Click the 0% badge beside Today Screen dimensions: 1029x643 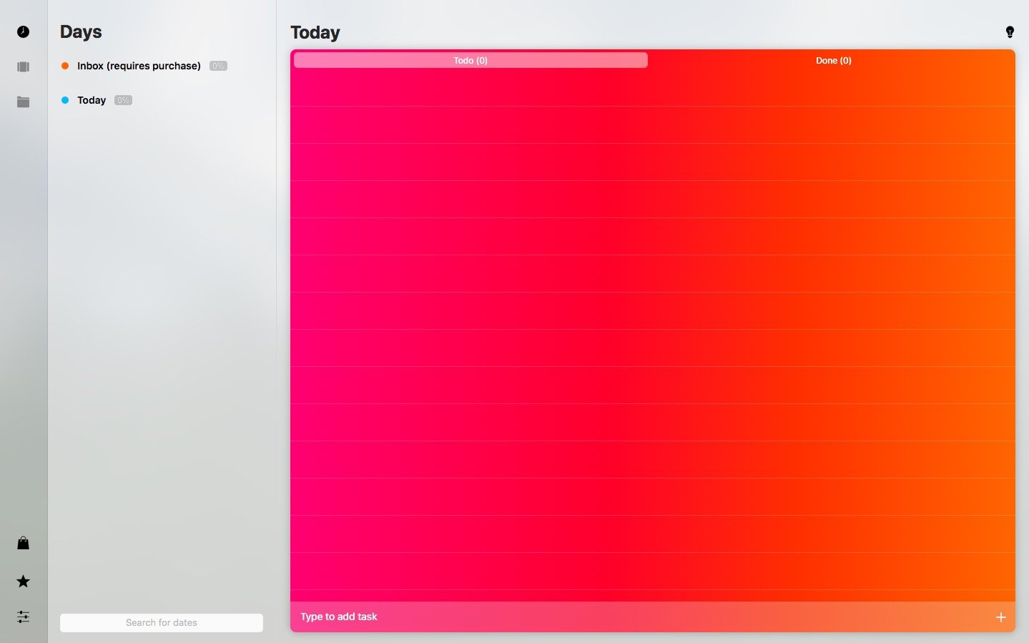(123, 100)
